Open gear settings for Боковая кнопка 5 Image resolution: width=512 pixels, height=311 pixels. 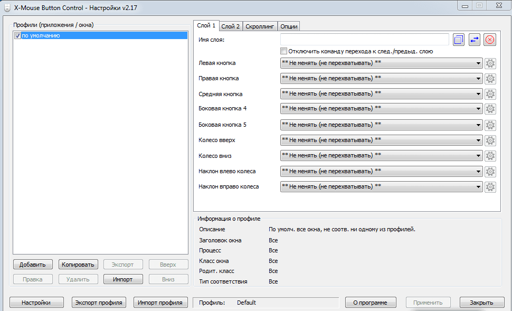(x=490, y=125)
